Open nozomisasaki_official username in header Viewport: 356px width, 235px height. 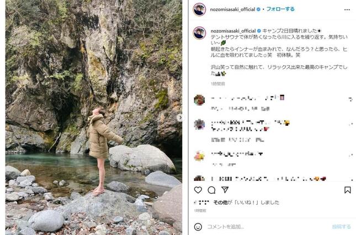[232, 9]
